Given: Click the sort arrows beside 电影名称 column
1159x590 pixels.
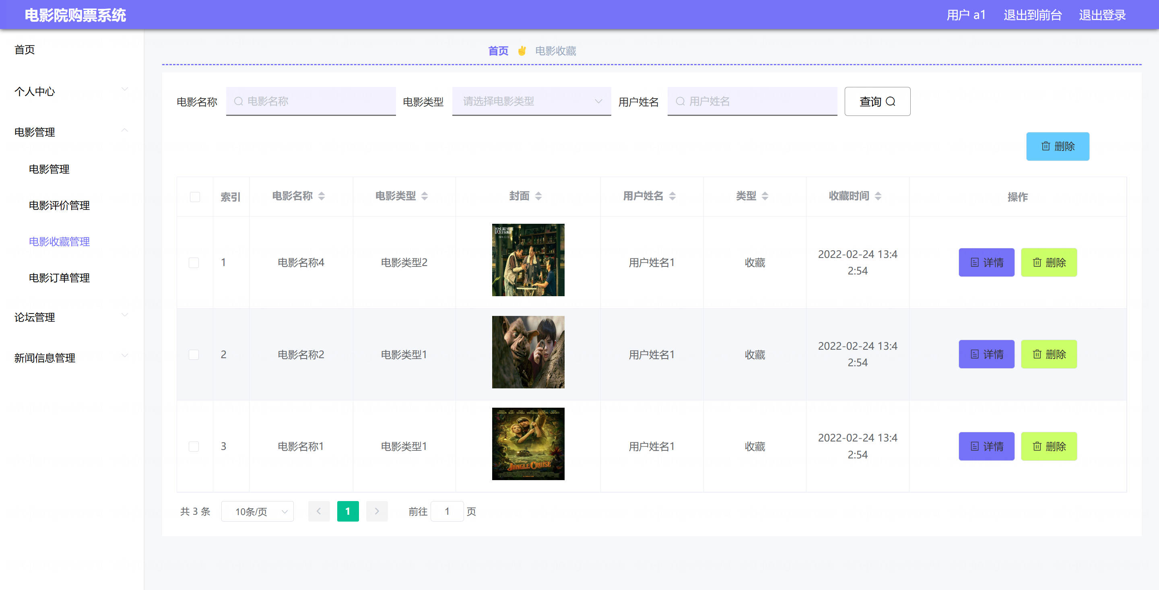Looking at the screenshot, I should point(321,196).
